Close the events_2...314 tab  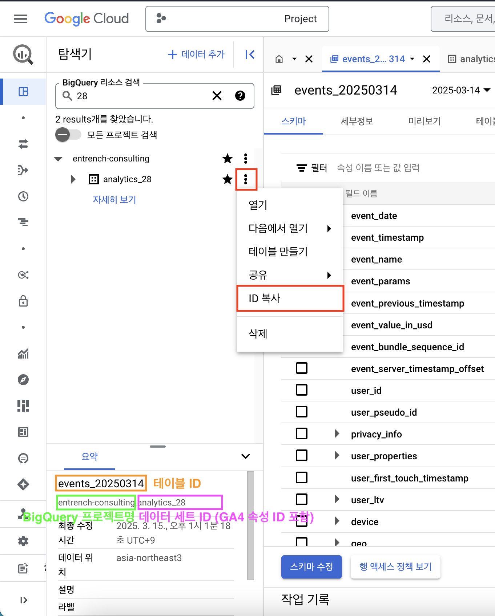(427, 59)
